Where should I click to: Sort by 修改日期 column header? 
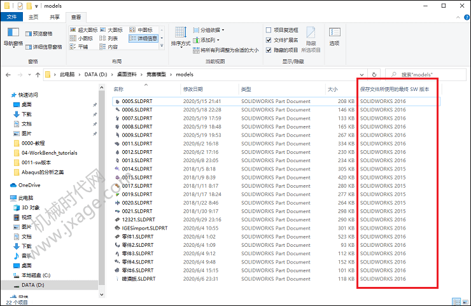coord(209,89)
